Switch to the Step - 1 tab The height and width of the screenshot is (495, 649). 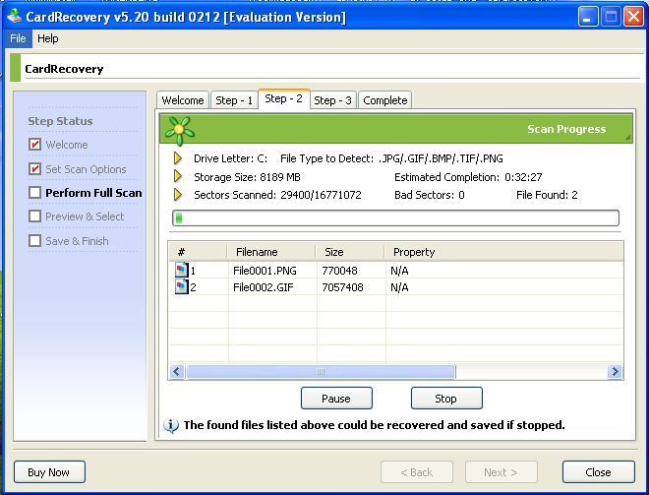tap(234, 100)
